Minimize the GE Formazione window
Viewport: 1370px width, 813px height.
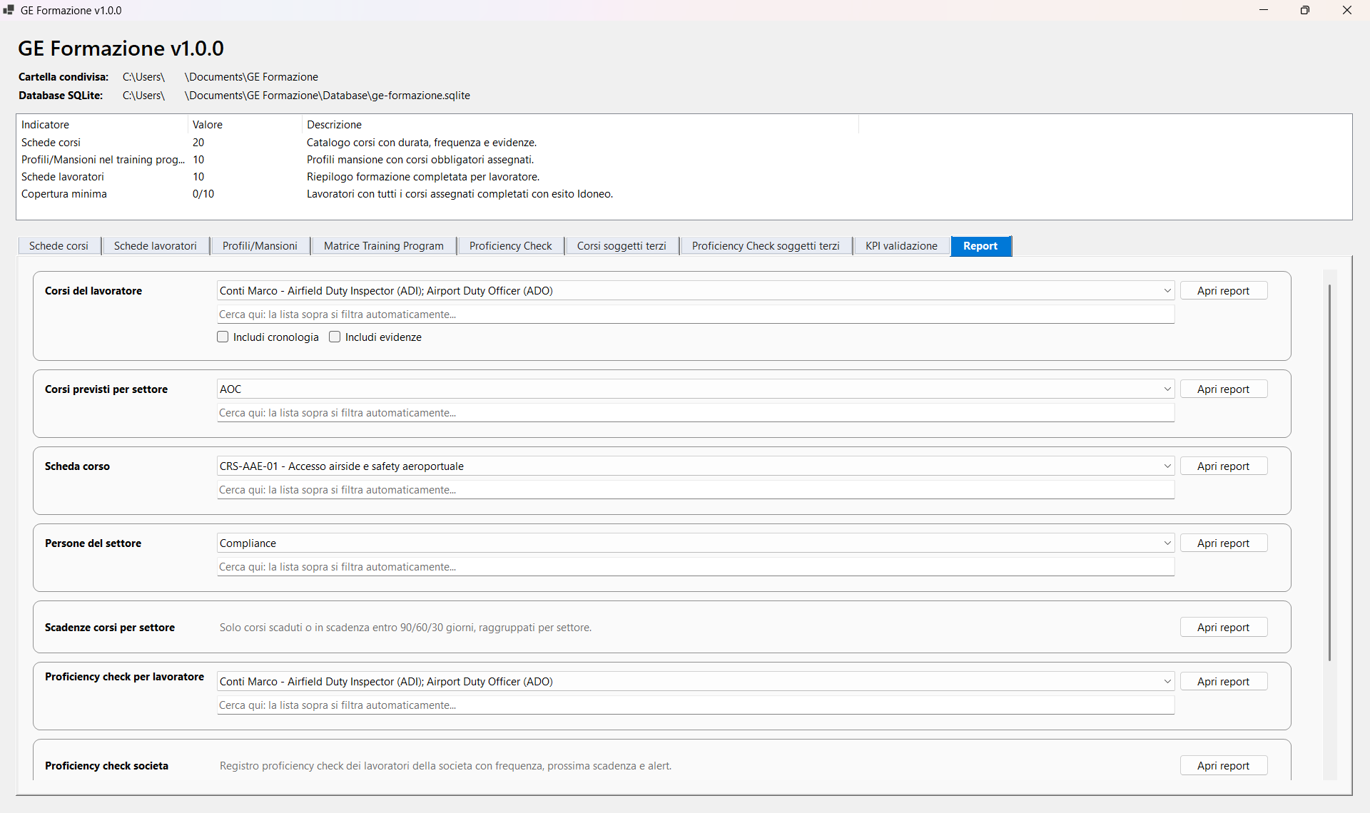[x=1264, y=10]
